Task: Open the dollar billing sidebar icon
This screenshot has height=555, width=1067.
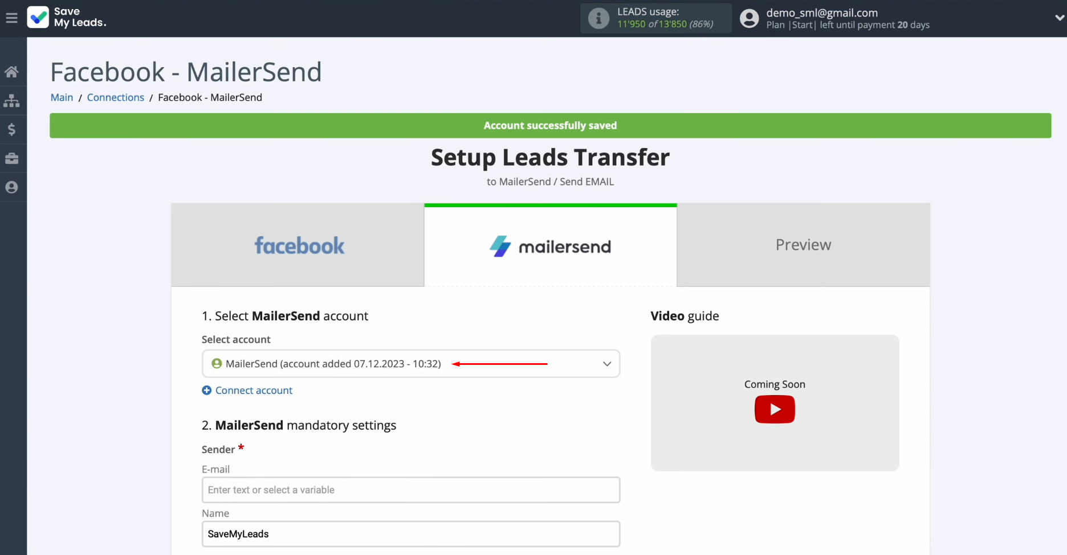Action: click(11, 130)
